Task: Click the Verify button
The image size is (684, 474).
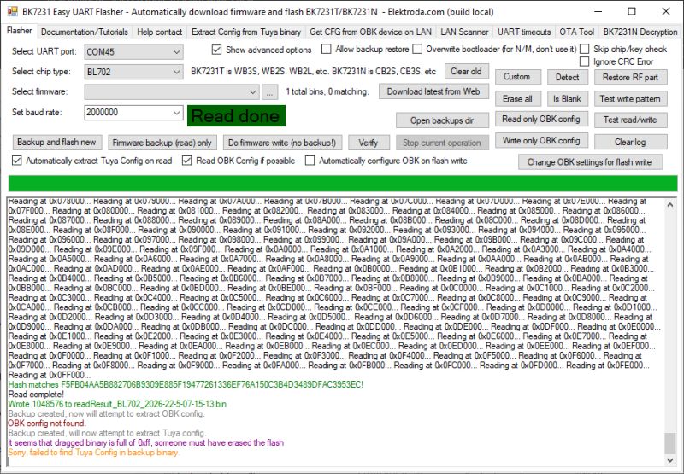Action: click(x=369, y=143)
